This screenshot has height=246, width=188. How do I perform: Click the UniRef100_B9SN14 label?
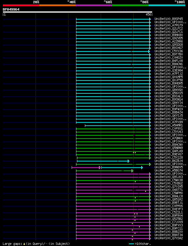tap(169, 99)
